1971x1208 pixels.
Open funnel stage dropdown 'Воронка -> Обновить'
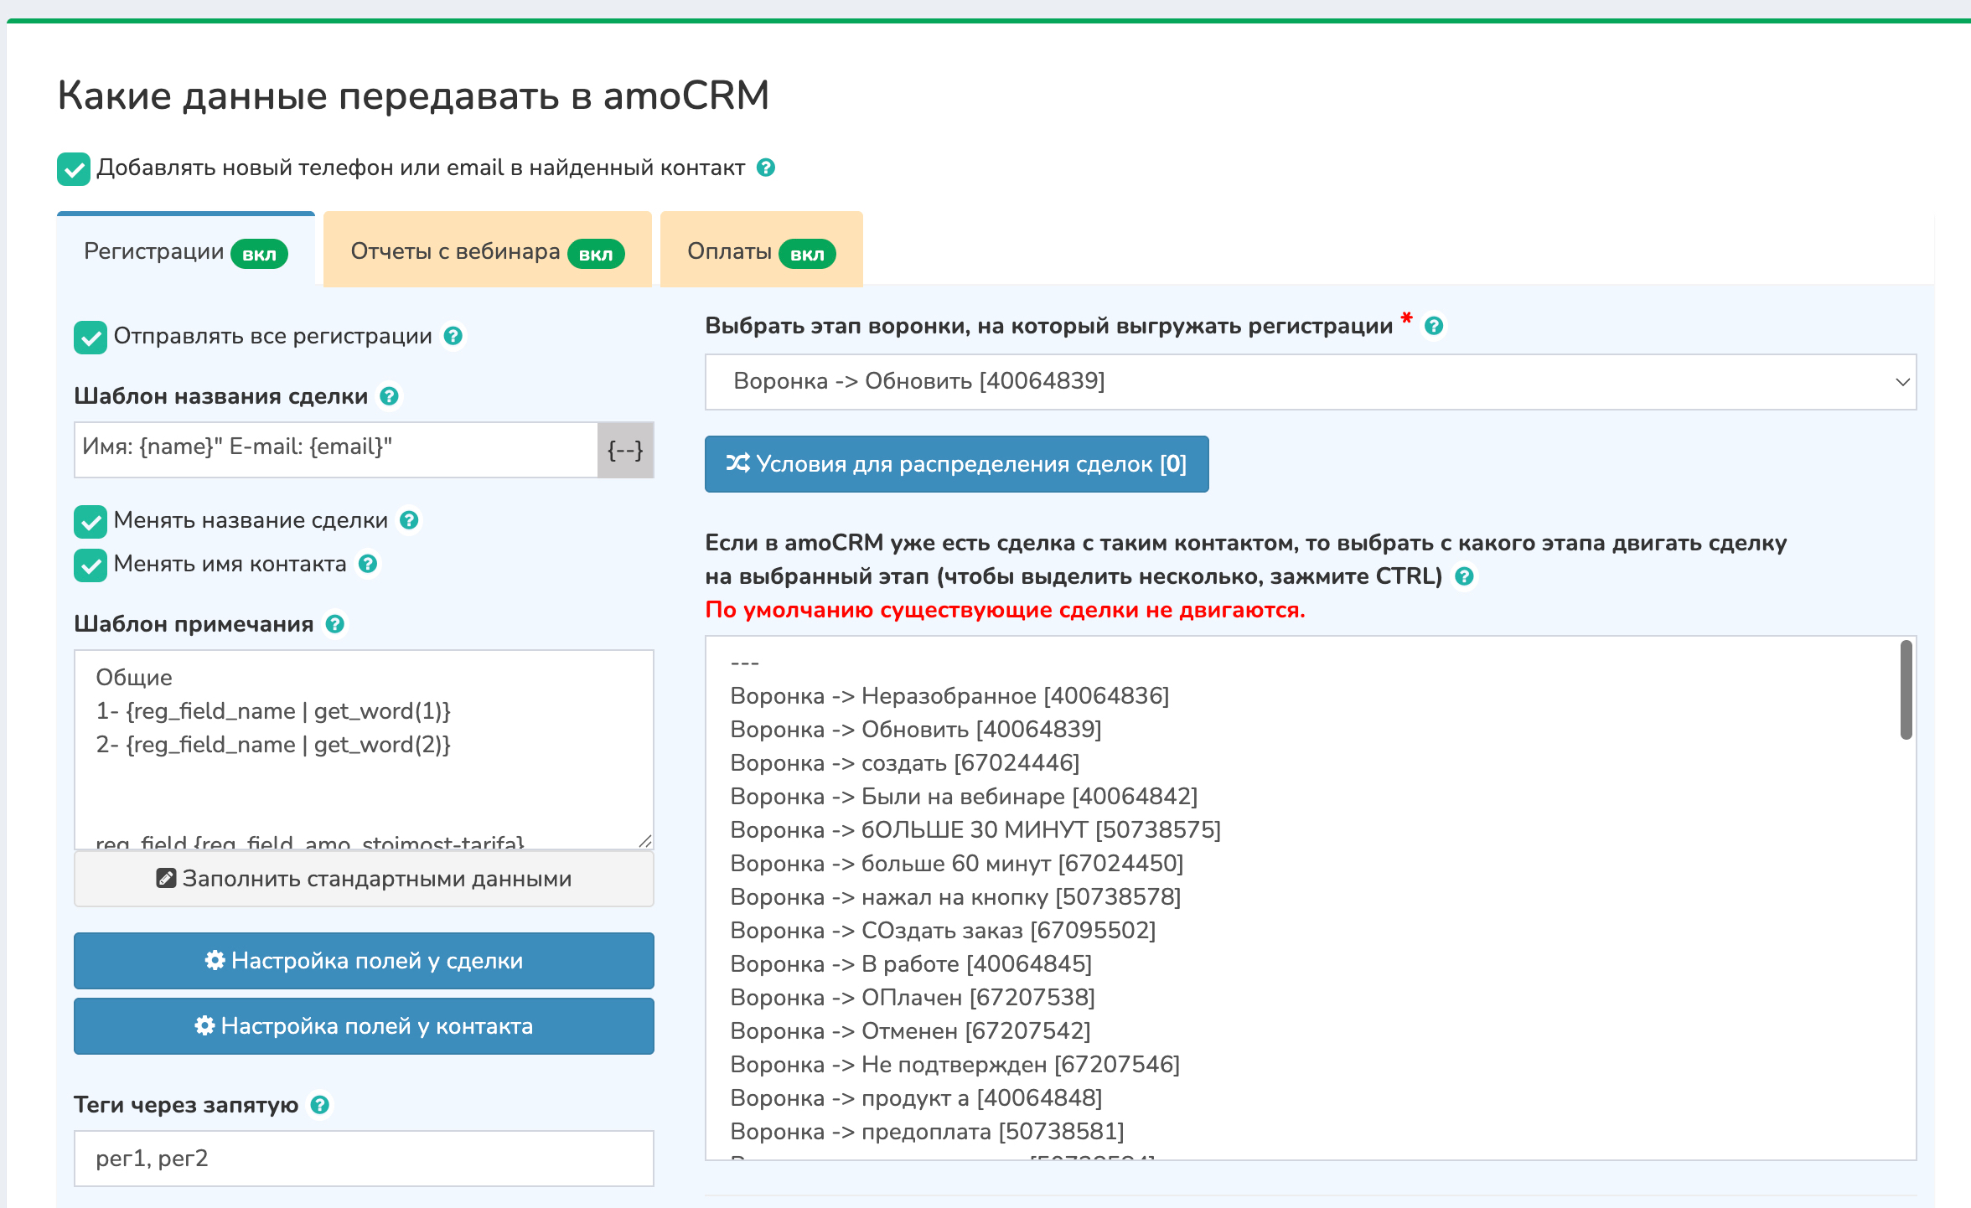pyautogui.click(x=1310, y=382)
